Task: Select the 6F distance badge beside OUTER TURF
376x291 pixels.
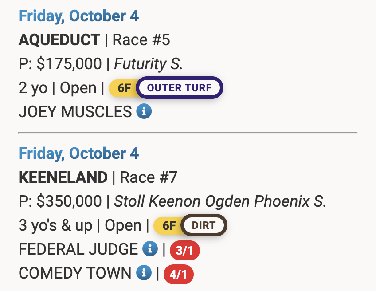Action: click(x=124, y=88)
